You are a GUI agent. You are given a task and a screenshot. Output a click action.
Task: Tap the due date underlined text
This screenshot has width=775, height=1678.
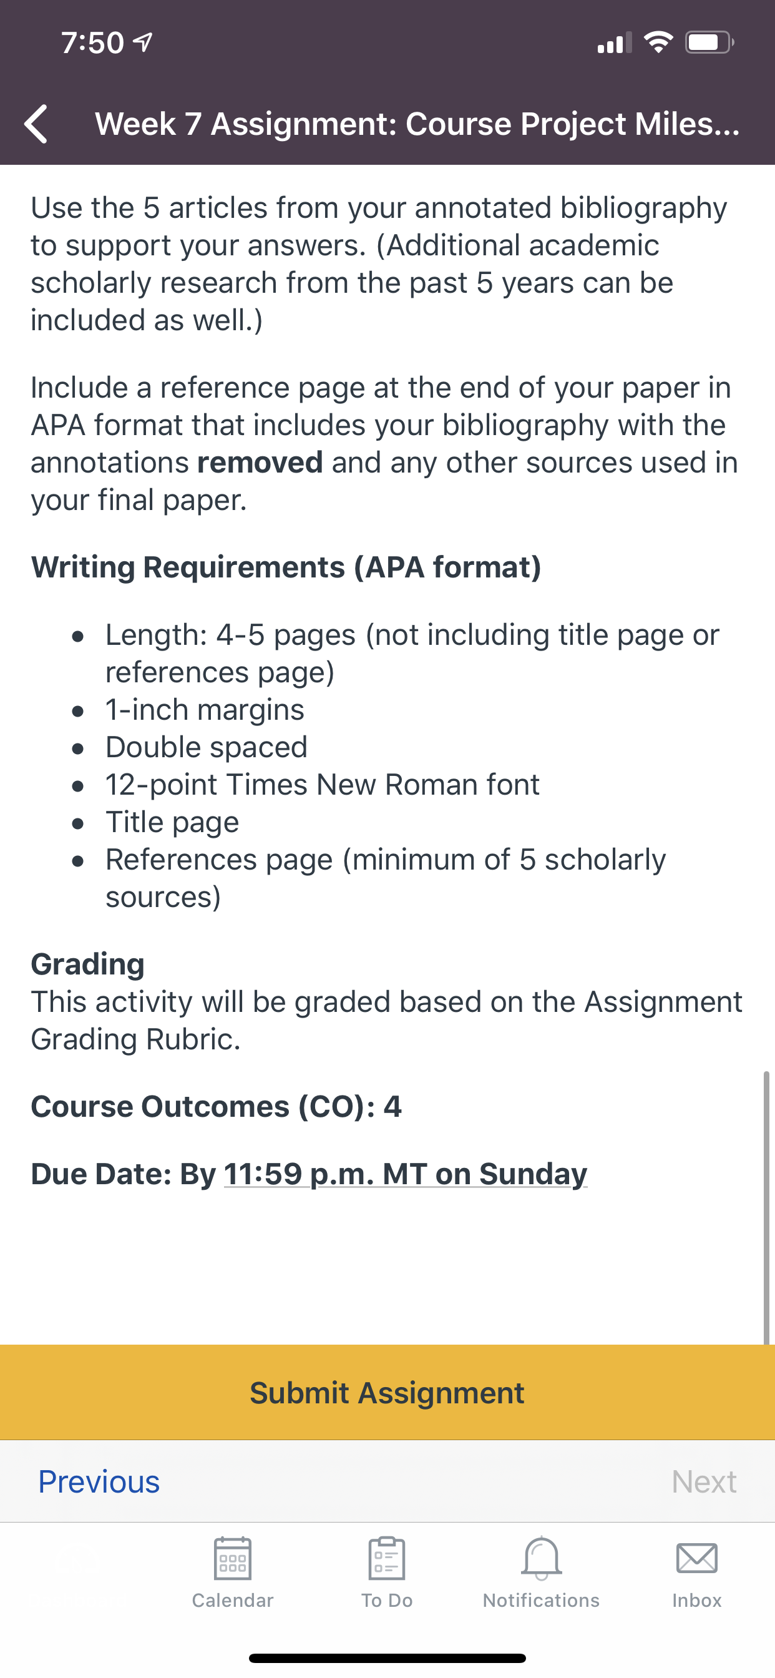click(x=406, y=1174)
